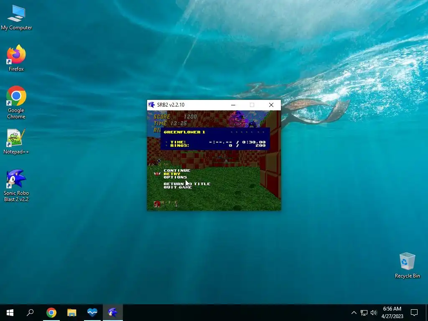Click the Rings goal value 200
Screen dimensions: 428x321
click(x=260, y=145)
